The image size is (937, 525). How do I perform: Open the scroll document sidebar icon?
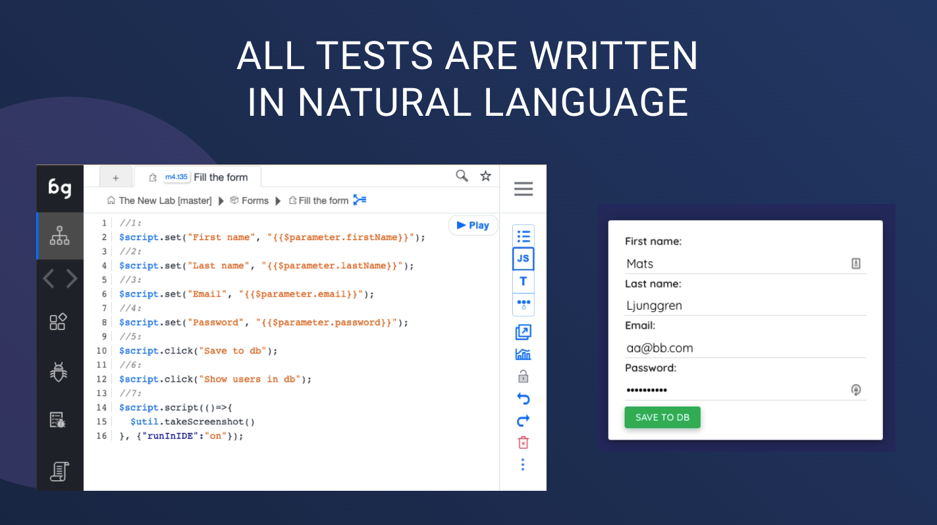(x=60, y=471)
